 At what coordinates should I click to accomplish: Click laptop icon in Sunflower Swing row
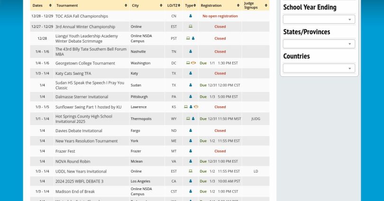pos(186,107)
